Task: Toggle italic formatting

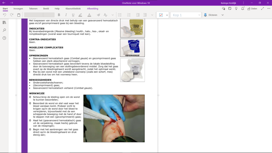Action: click(66, 15)
